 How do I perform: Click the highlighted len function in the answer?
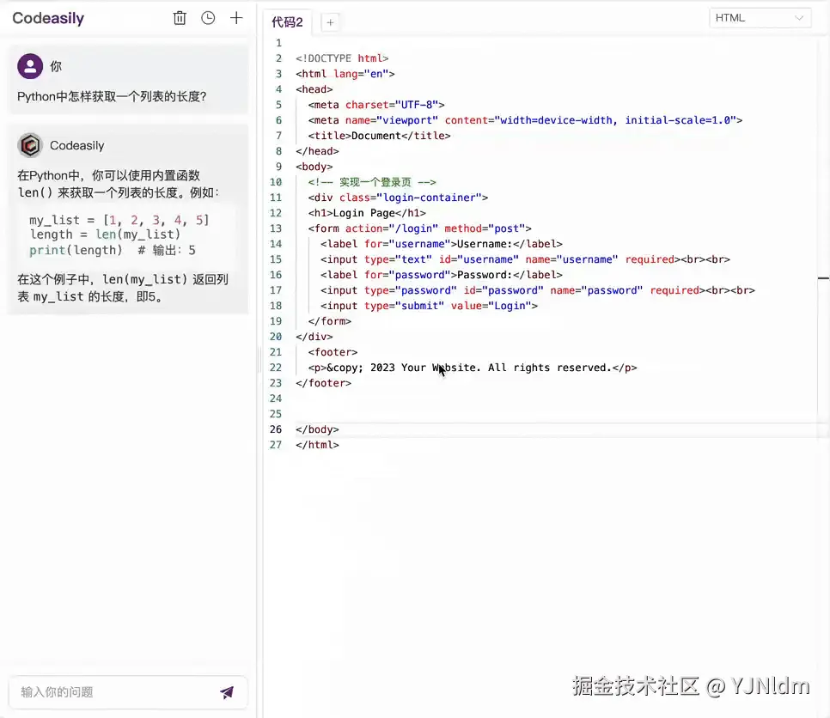tap(105, 234)
